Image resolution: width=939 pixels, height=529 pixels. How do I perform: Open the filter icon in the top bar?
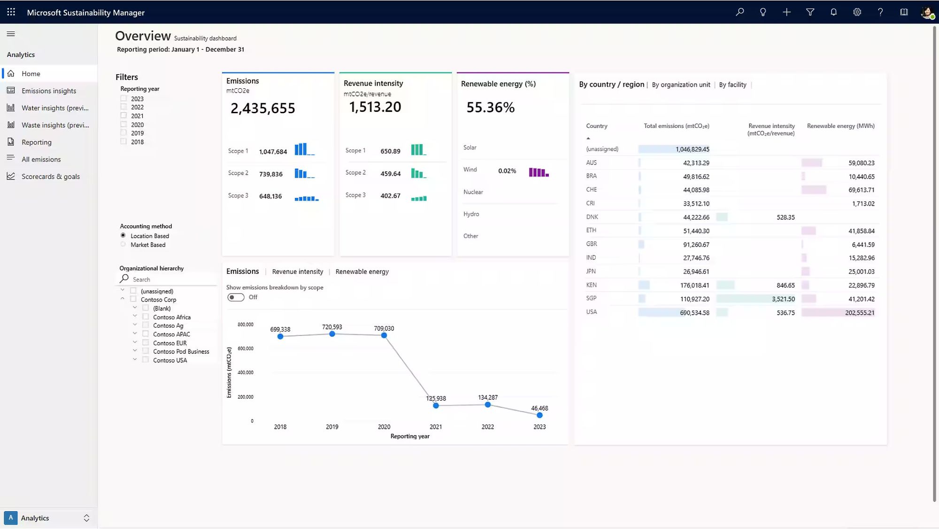pos(810,12)
